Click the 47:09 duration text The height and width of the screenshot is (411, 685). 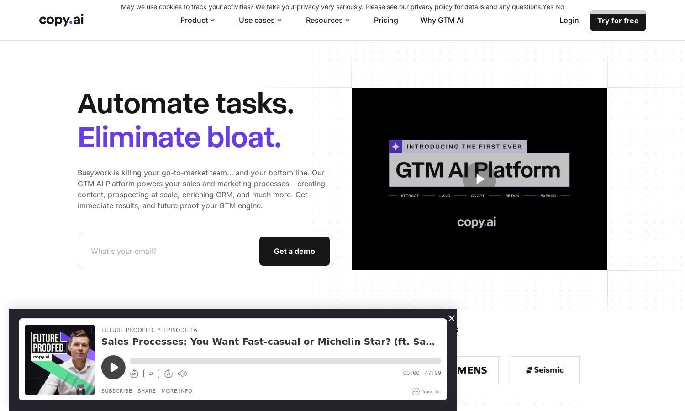(433, 373)
